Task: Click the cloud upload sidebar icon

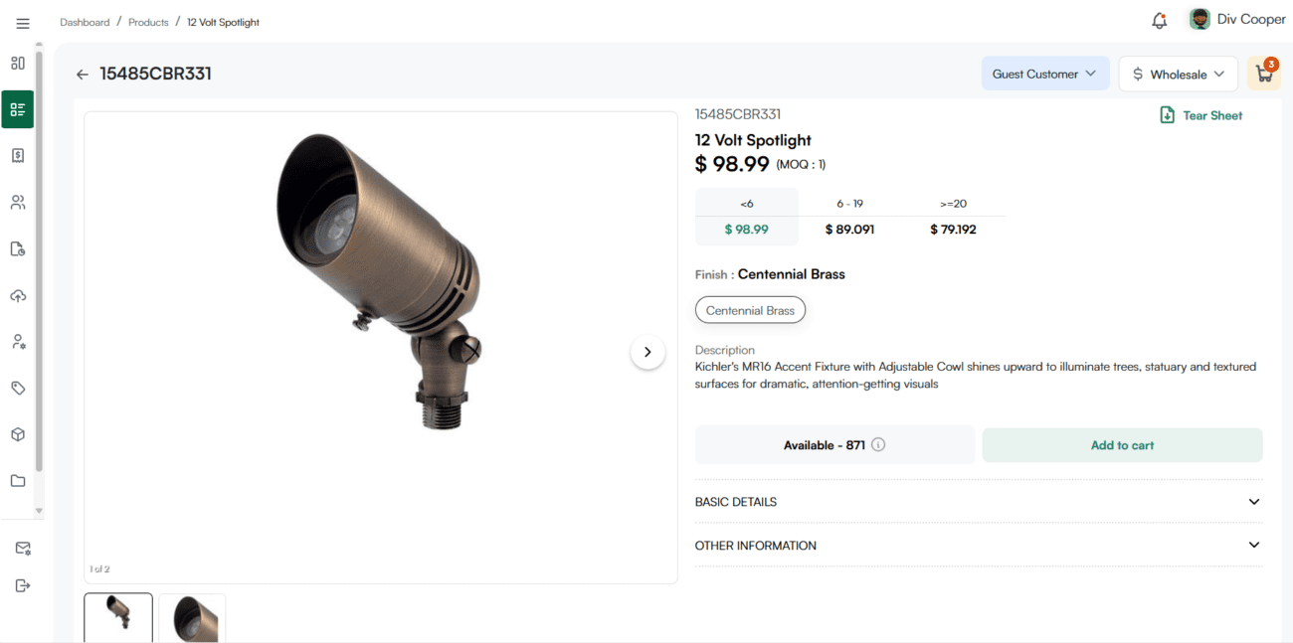Action: point(18,296)
